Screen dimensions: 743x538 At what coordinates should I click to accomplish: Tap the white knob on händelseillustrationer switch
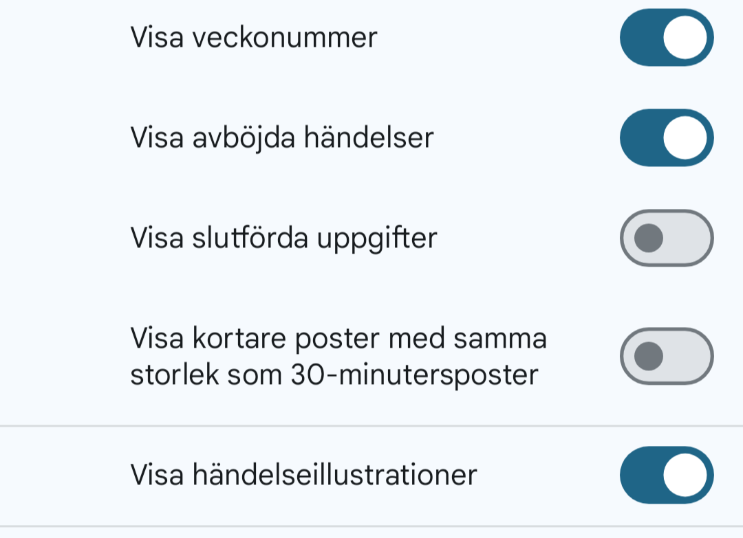tap(685, 475)
